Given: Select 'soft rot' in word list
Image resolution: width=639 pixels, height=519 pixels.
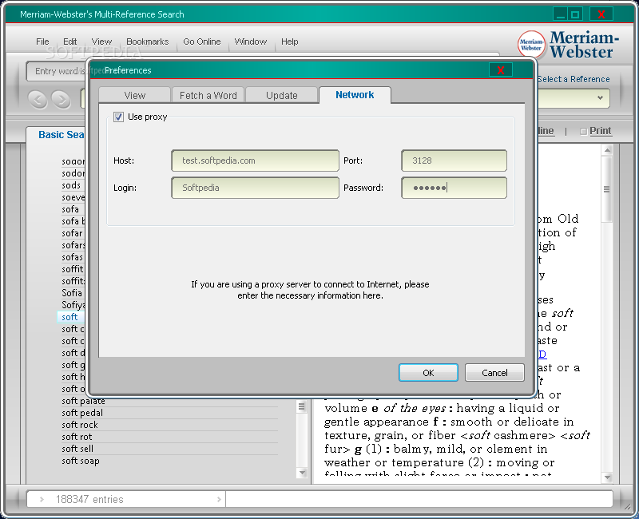Looking at the screenshot, I should (77, 437).
